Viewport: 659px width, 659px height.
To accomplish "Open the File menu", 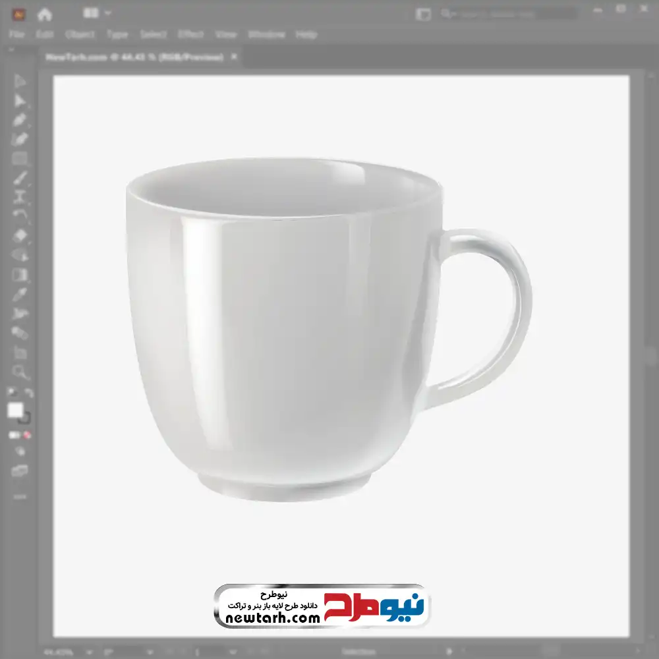I will coord(16,34).
